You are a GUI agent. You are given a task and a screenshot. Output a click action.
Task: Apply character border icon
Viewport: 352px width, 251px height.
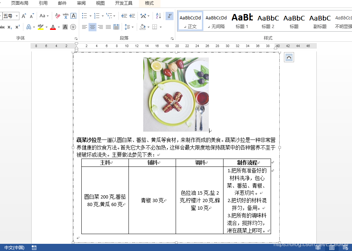click(x=73, y=16)
